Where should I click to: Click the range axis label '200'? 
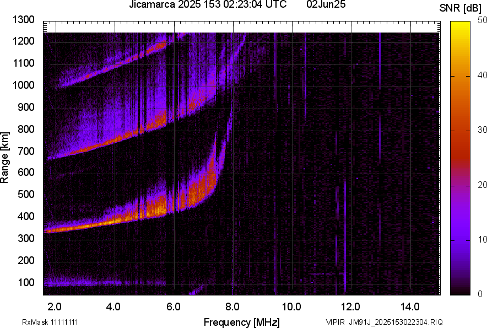pos(26,261)
